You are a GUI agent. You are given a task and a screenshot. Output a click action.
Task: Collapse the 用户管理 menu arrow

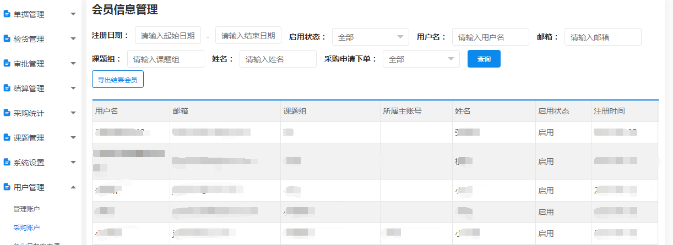point(73,187)
